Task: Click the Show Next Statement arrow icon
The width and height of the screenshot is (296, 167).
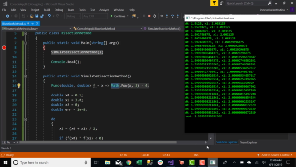Action: [161, 16]
